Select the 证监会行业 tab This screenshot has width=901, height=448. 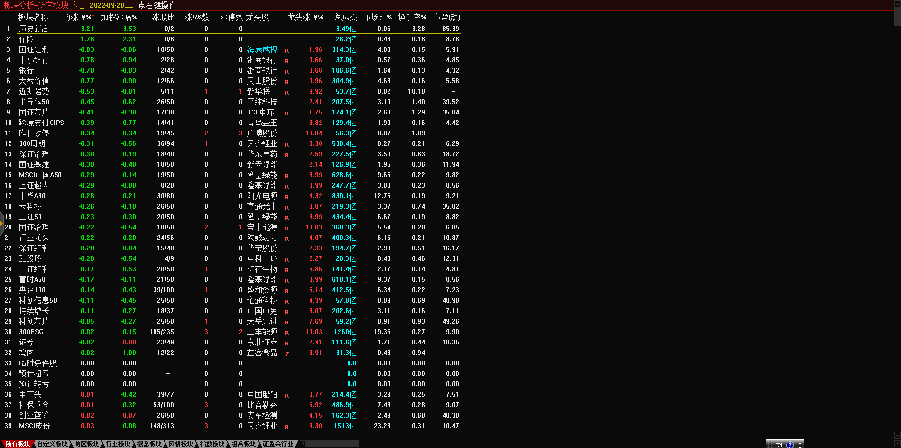279,444
